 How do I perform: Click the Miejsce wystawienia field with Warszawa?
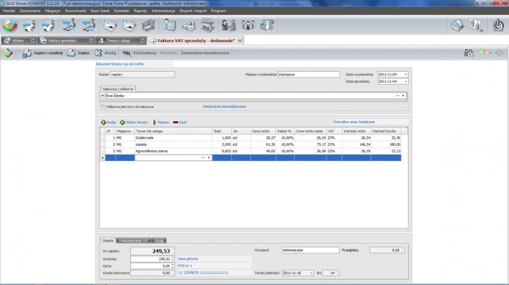tap(309, 75)
